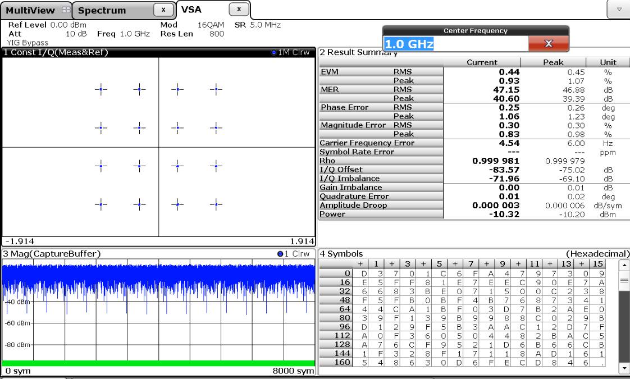Switch to the Spectrum tab
Image resolution: width=630 pixels, height=379 pixels.
tap(124, 10)
